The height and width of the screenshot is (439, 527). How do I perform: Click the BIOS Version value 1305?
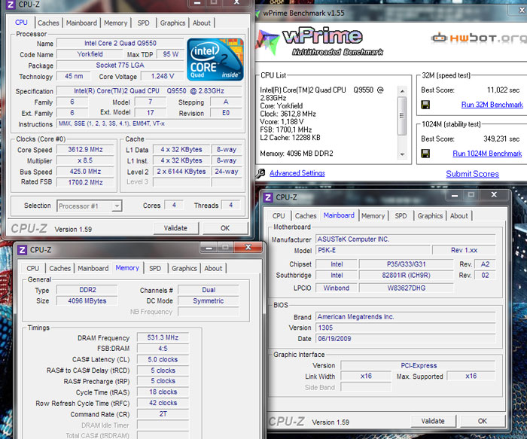tap(406, 328)
